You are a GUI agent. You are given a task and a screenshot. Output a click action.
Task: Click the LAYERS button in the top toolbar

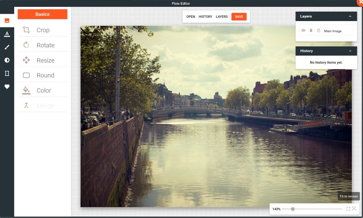[222, 17]
